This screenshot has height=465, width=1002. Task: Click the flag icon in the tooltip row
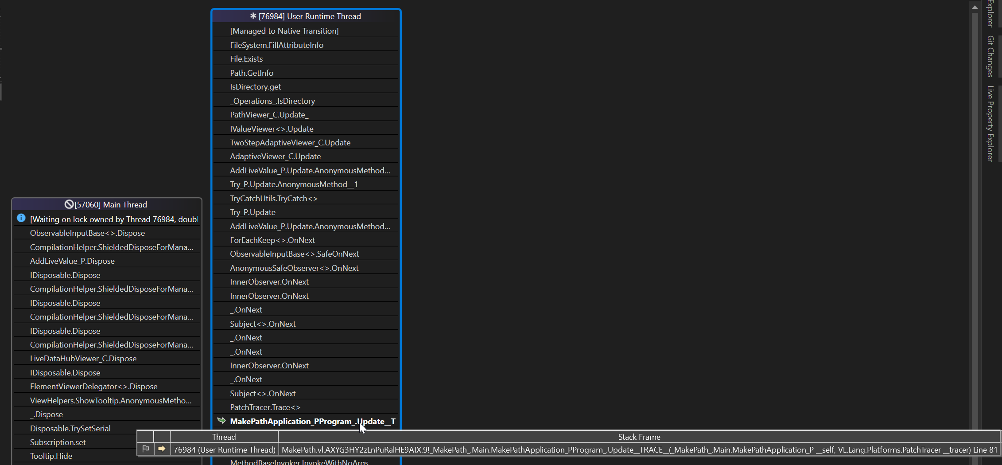(x=145, y=449)
